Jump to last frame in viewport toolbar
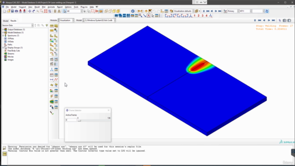 [273, 20]
